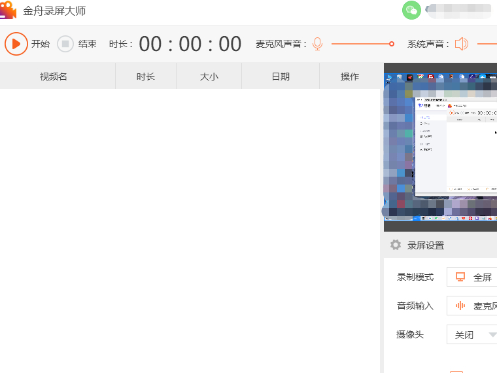Open 录屏设置 gear icon
The width and height of the screenshot is (497, 373).
(x=395, y=245)
